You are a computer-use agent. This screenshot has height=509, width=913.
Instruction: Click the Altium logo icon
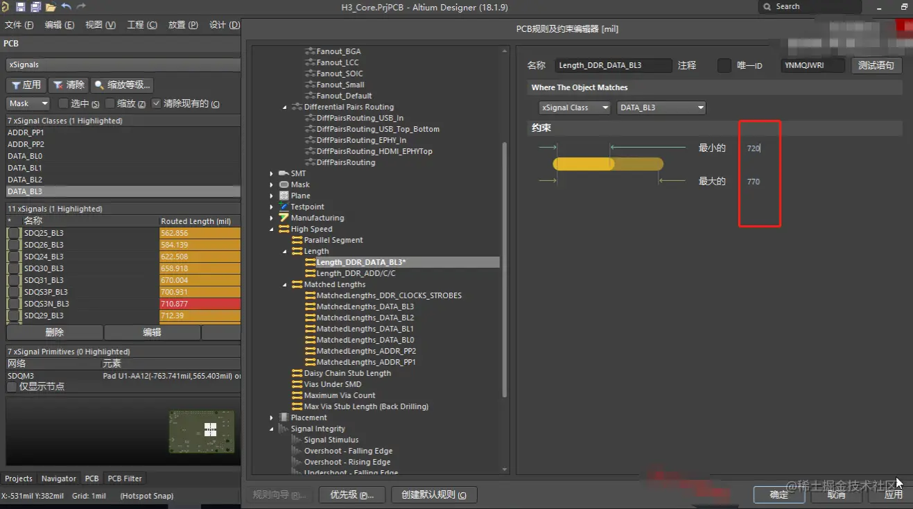pyautogui.click(x=6, y=7)
